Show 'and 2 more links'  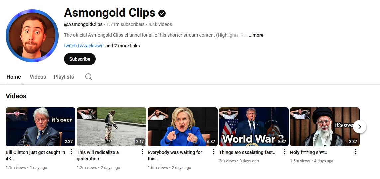122,46
